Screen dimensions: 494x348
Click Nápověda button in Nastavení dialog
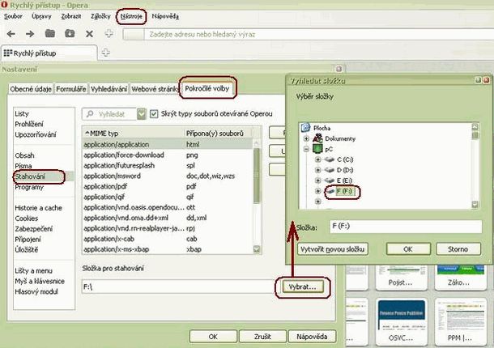tap(312, 337)
